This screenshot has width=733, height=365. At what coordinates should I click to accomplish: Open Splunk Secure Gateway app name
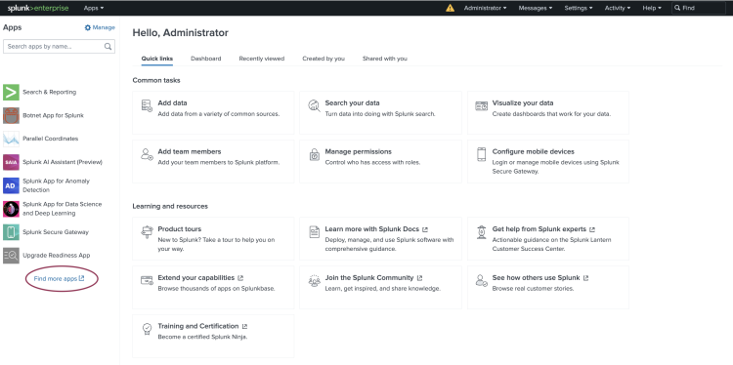coord(56,232)
